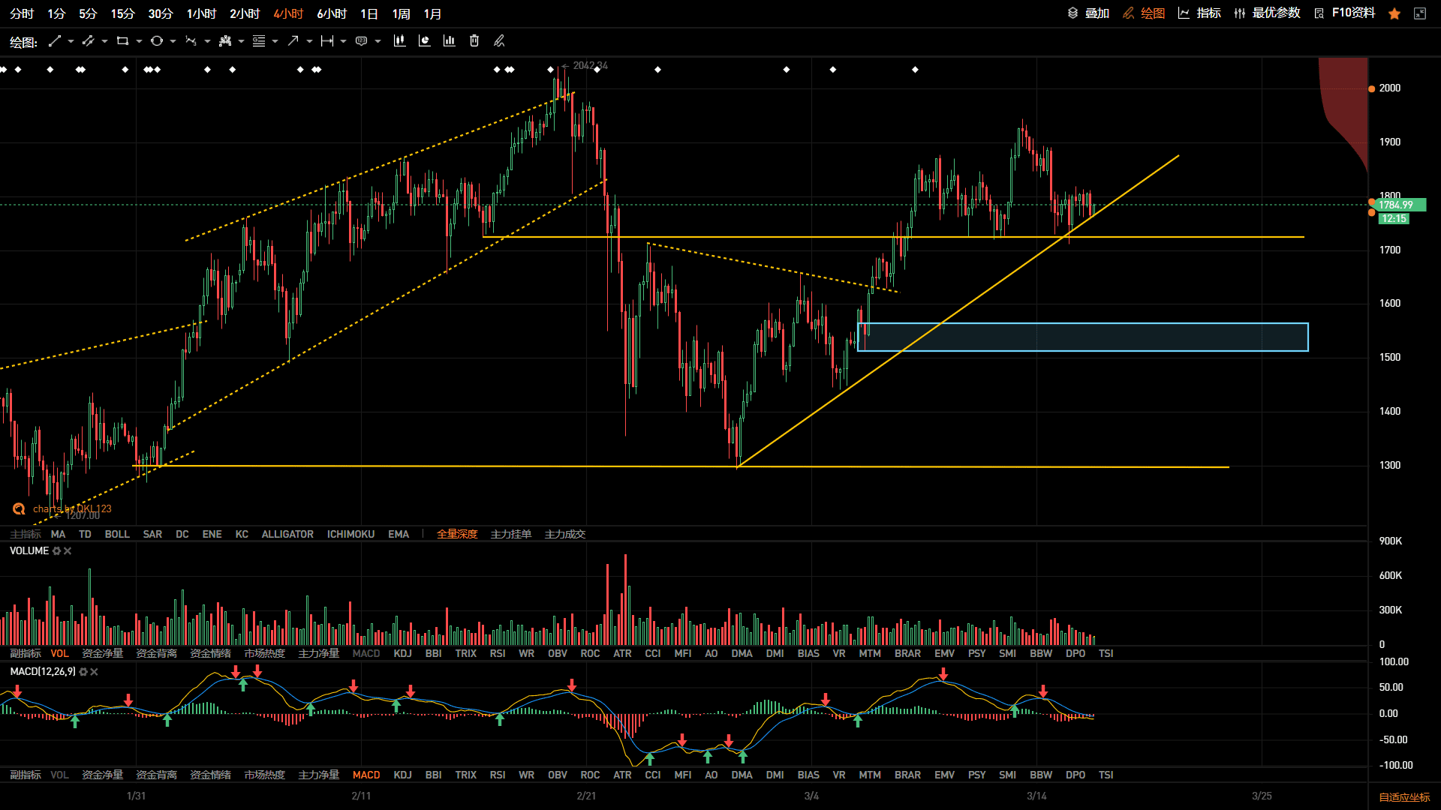Close the VOLUME indicator panel
Image resolution: width=1441 pixels, height=810 pixels.
click(x=68, y=551)
